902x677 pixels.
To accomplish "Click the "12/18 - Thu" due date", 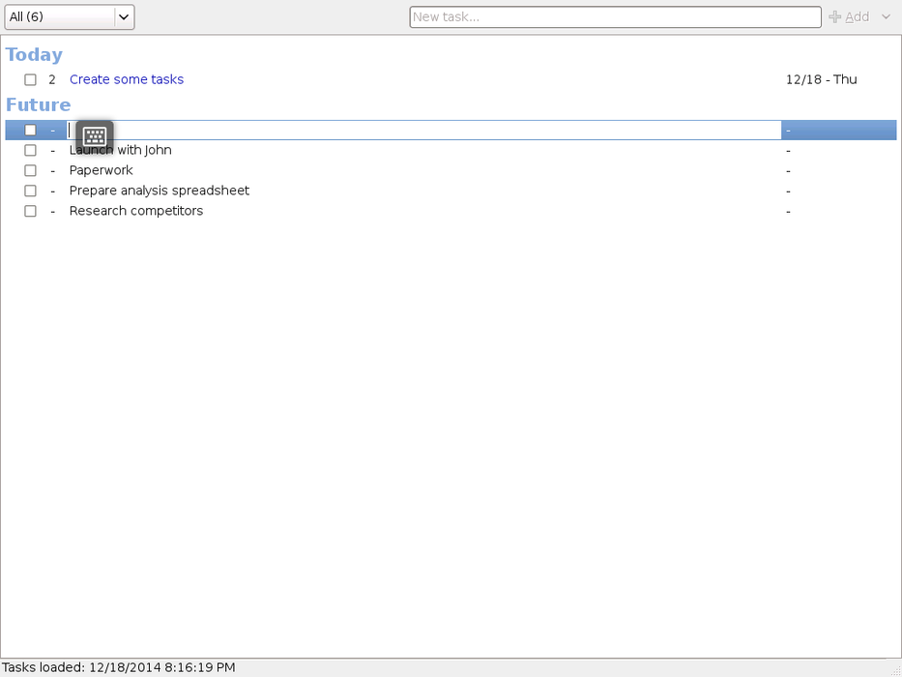I will coord(821,80).
